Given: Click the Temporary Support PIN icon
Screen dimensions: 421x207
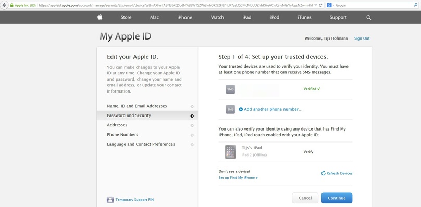Looking at the screenshot, I should [x=110, y=200].
